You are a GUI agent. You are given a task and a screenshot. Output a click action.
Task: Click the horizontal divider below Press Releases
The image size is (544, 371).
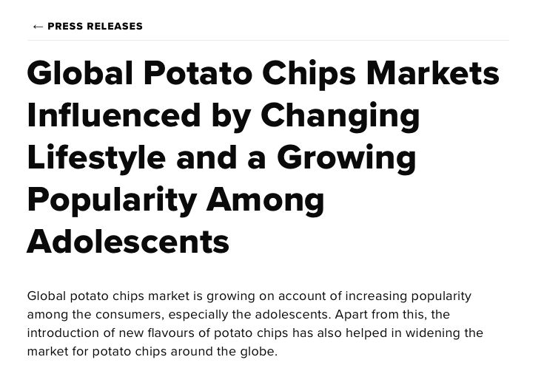(x=268, y=40)
